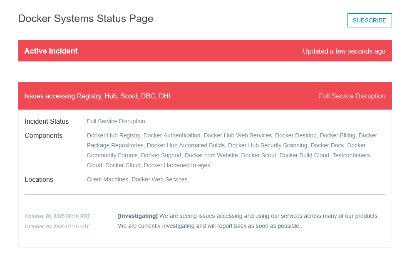
Task: Select the Docker Build Cloud component
Action: coord(304,155)
